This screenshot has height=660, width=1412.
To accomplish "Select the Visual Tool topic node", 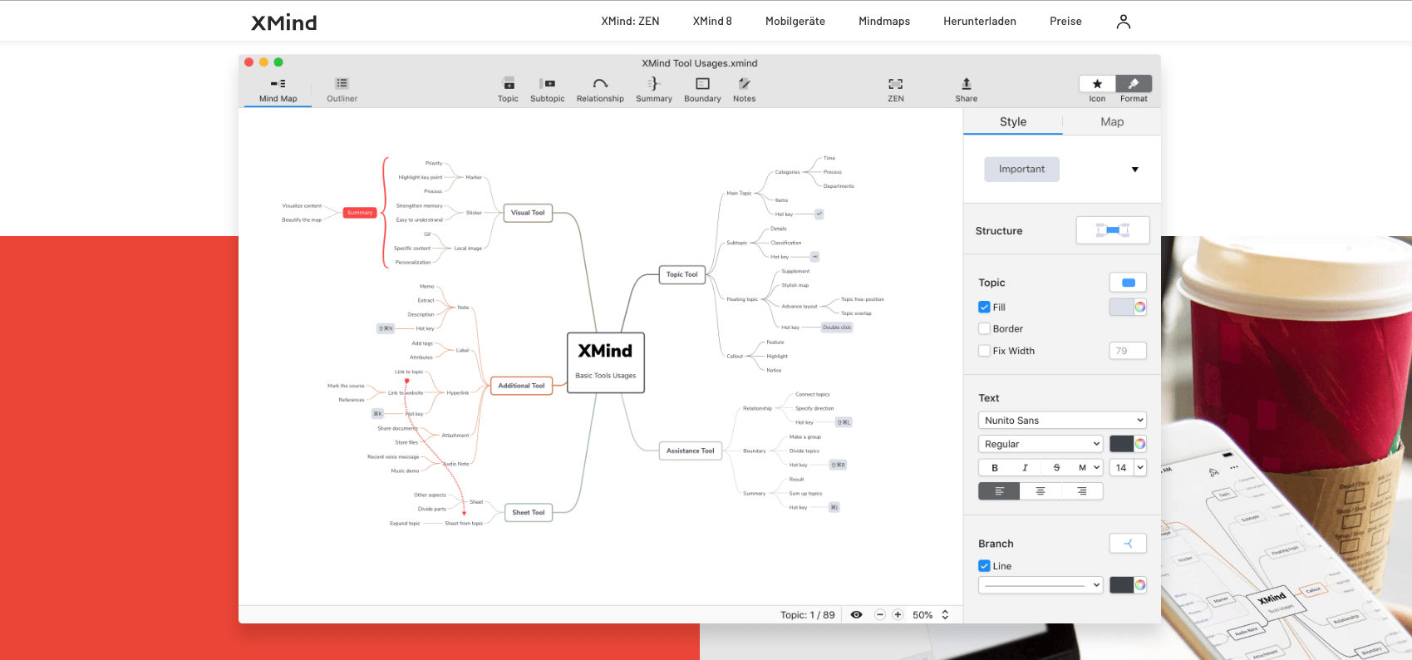I will (x=528, y=213).
